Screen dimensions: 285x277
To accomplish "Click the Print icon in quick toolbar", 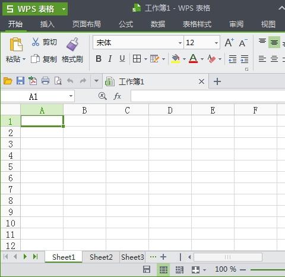I will click(45, 81).
